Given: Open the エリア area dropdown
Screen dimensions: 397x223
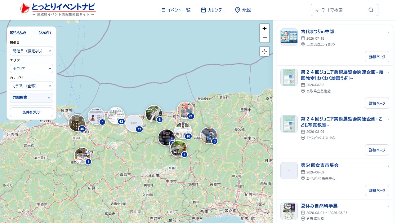Looking at the screenshot, I should pos(31,68).
